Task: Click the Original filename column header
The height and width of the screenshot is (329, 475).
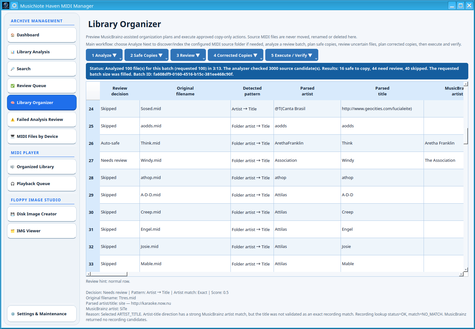Action: (185, 91)
